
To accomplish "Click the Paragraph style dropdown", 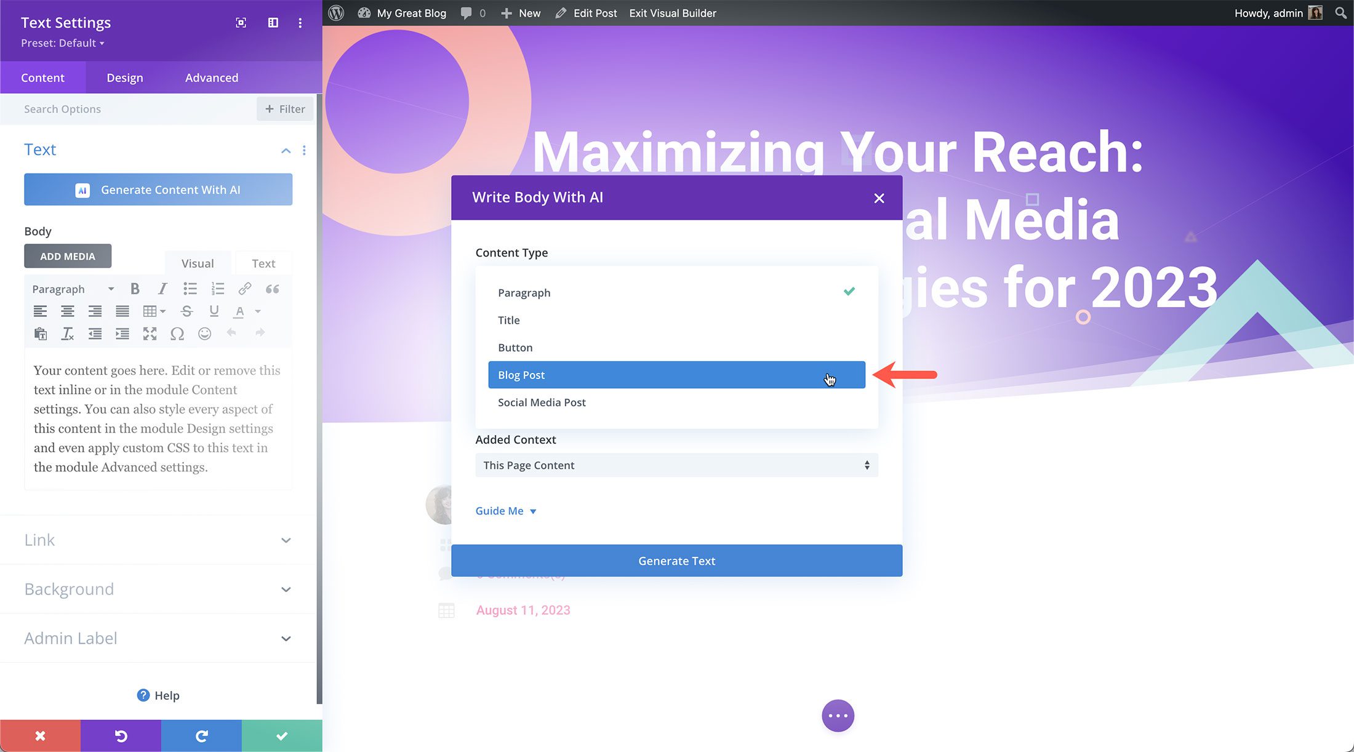I will (70, 288).
